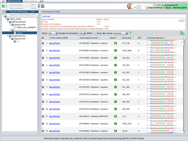The width and height of the screenshot is (188, 141).
Task: Uncheck the checkbox for row 3
Action: 43,58
